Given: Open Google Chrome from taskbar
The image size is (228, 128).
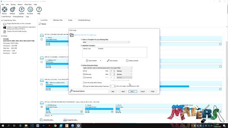Looking at the screenshot, I should click(x=55, y=126).
